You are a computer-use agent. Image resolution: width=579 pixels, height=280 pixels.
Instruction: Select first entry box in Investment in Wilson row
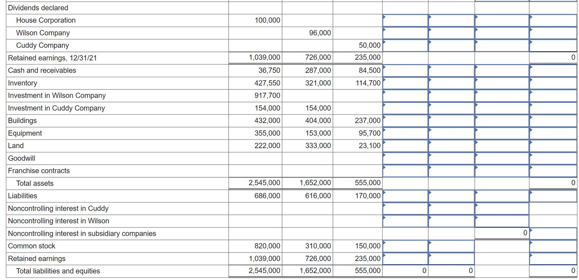pos(405,96)
